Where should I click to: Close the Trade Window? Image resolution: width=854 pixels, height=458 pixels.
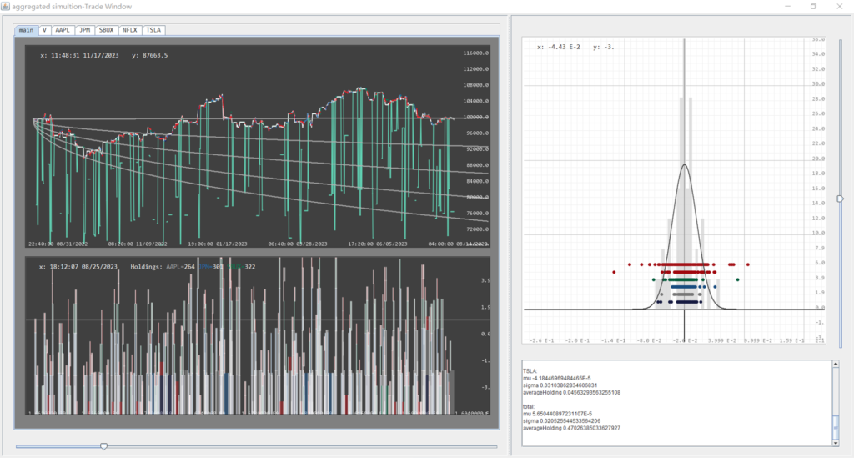[839, 7]
